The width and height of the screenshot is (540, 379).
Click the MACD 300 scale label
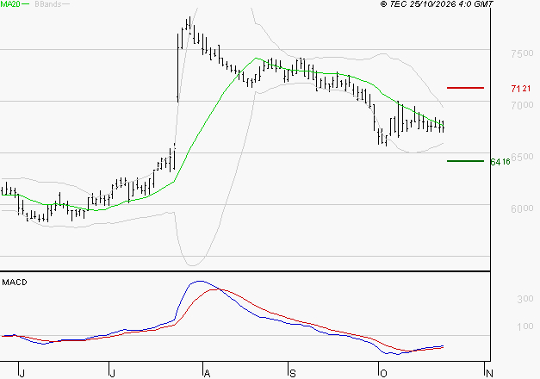(524, 299)
